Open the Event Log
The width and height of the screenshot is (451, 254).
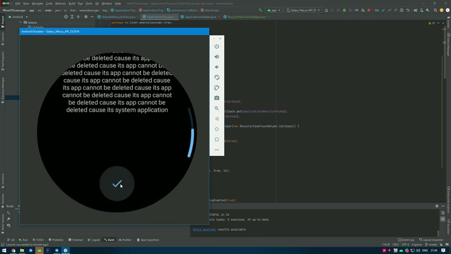406,240
